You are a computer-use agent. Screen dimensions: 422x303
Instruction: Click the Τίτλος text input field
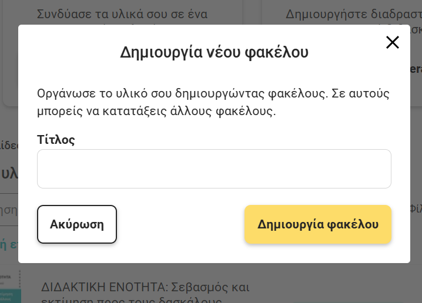214,169
